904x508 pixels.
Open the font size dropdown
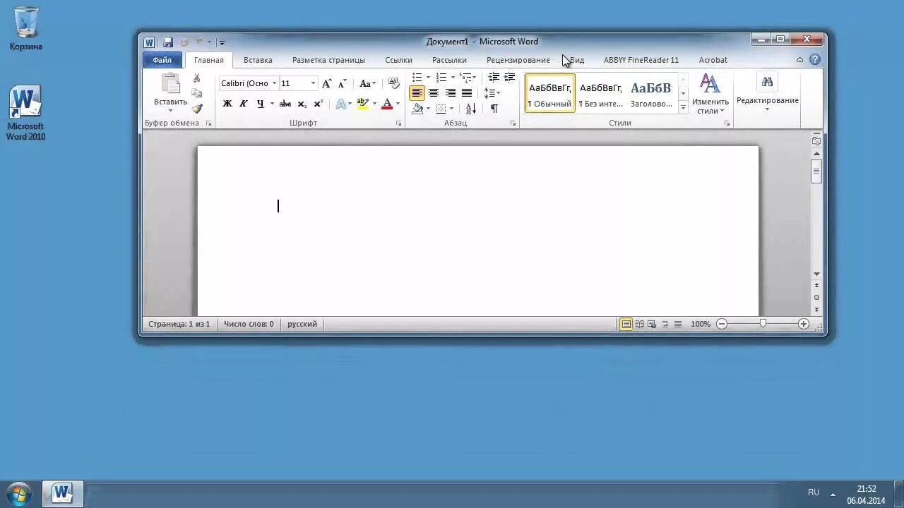point(313,83)
